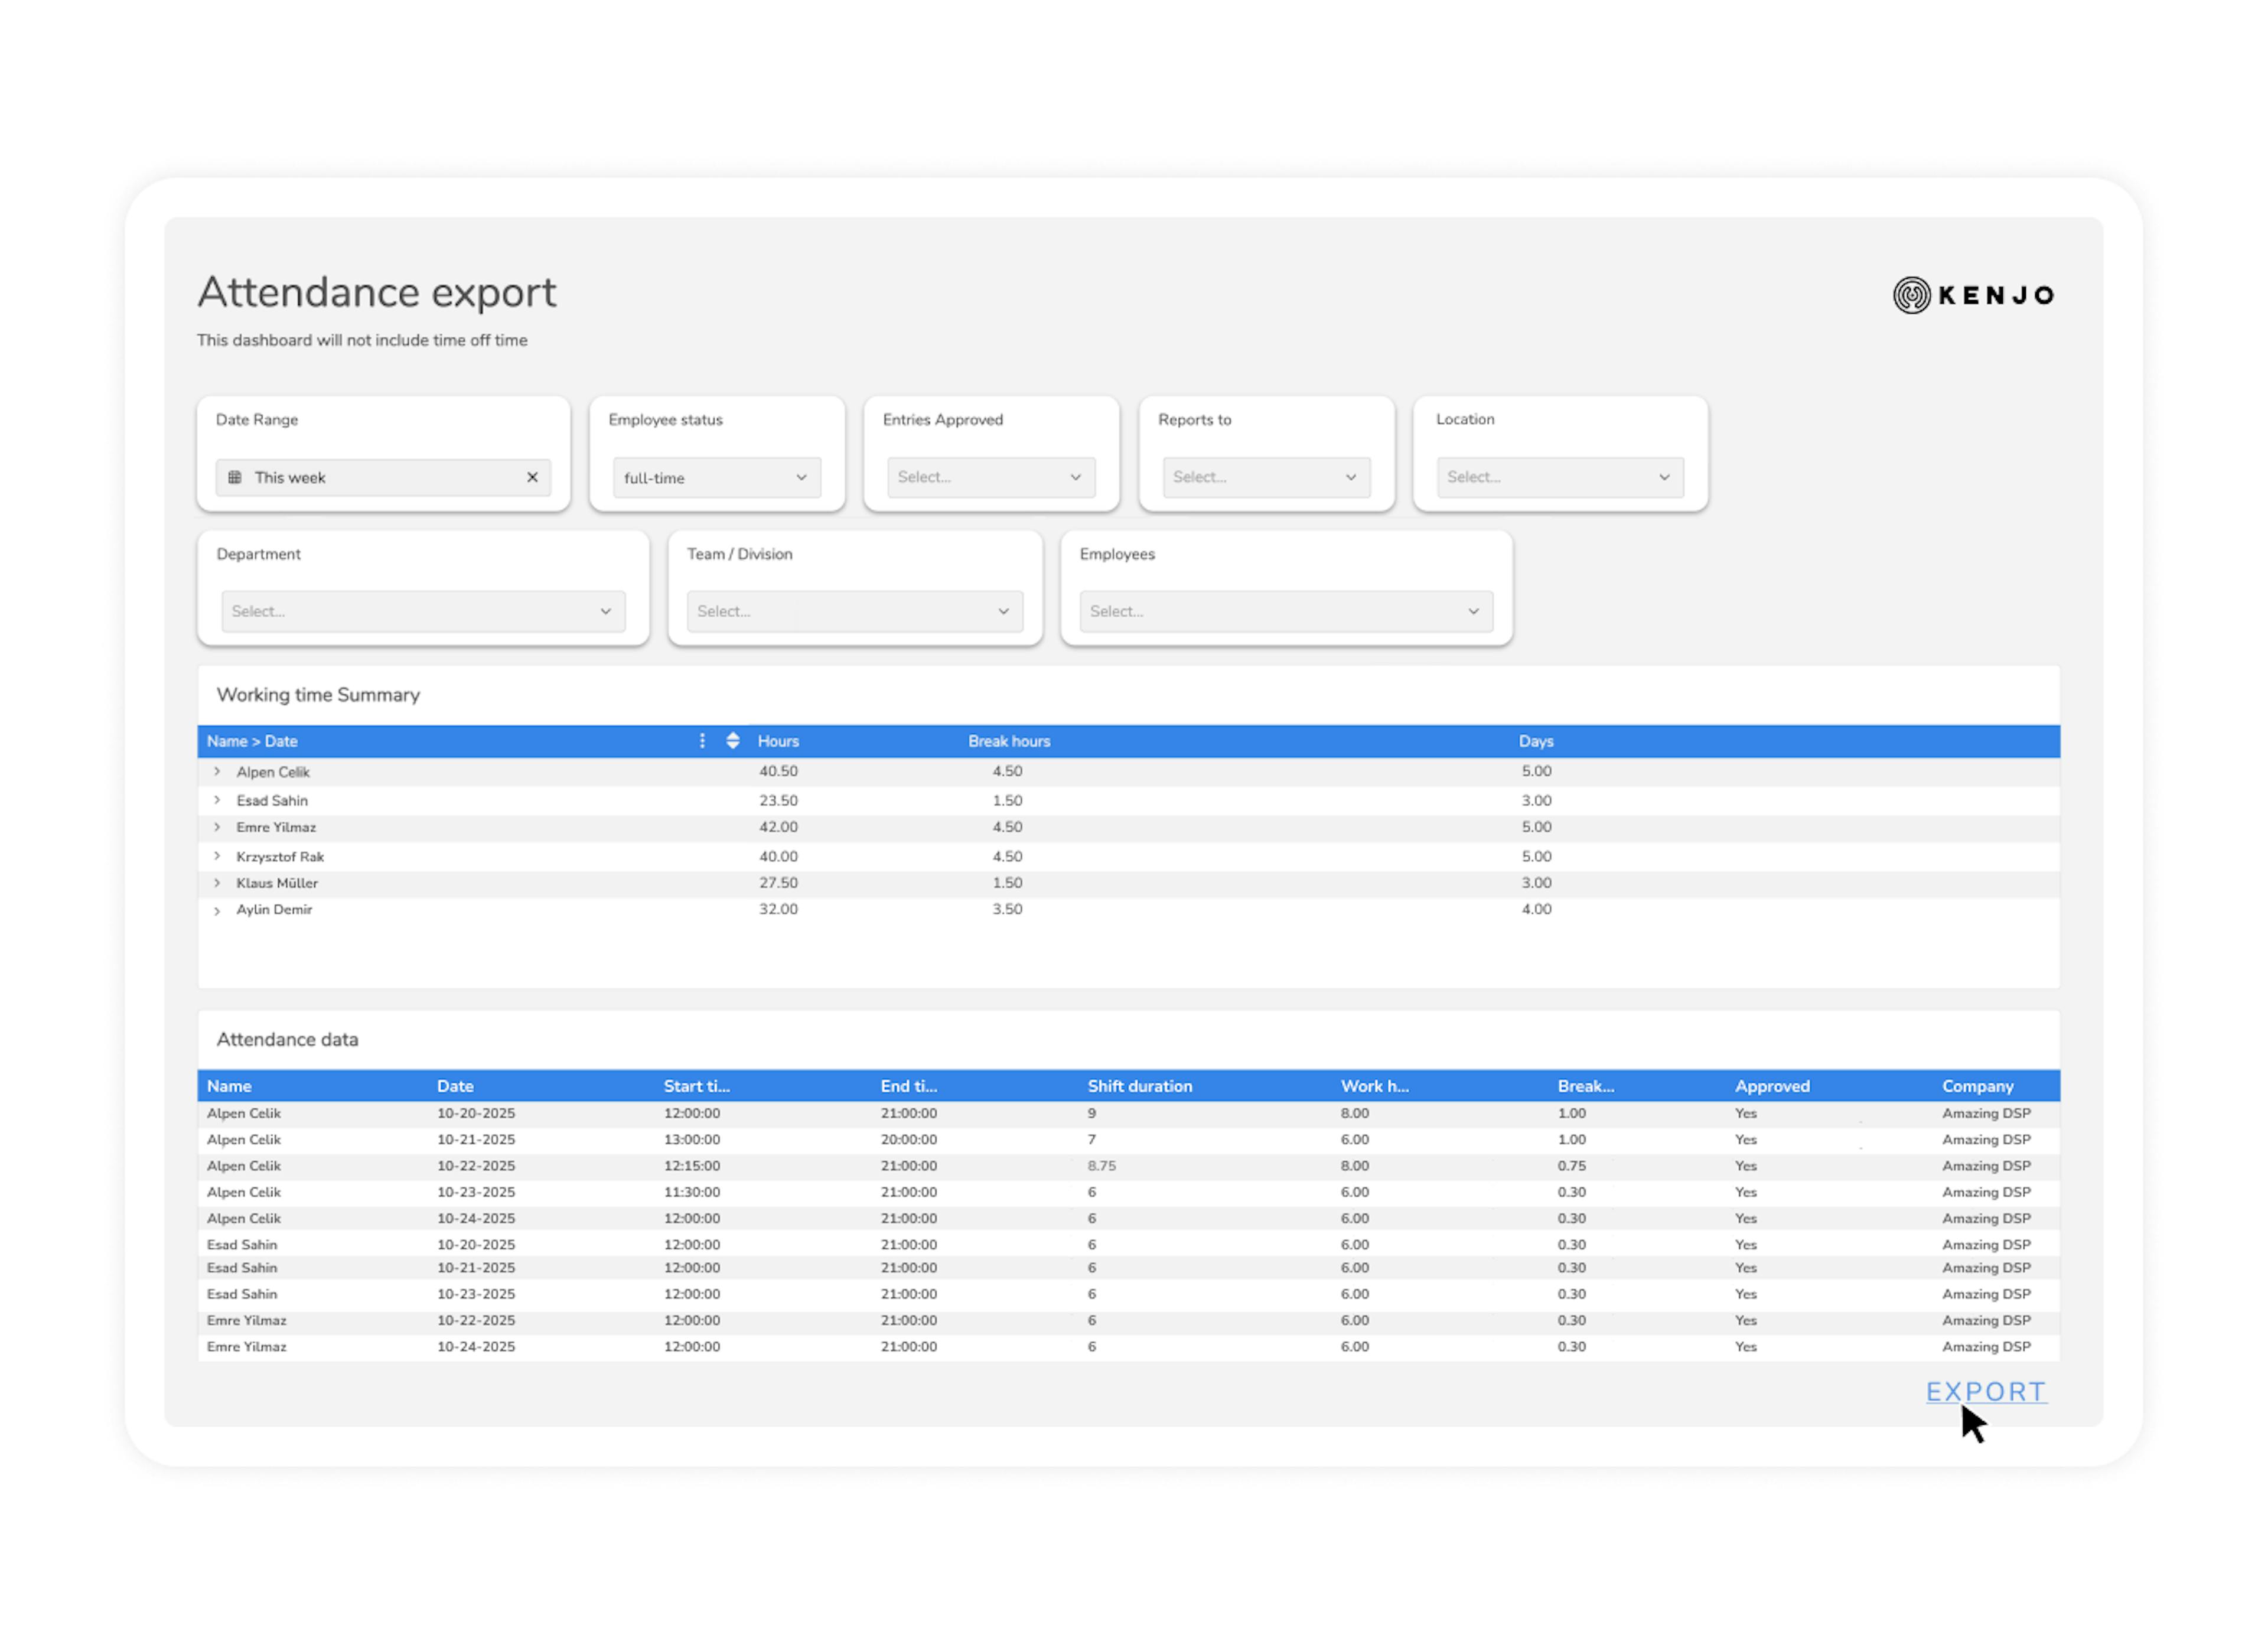Open the Employee status dropdown
Image resolution: width=2268 pixels, height=1644 pixels.
[x=716, y=478]
